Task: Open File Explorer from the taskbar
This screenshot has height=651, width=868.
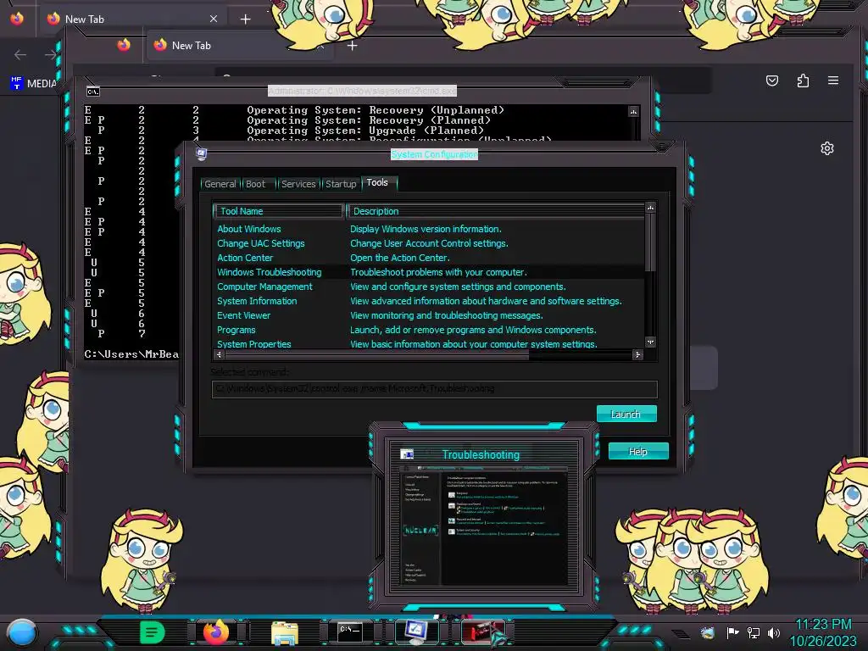Action: (285, 632)
